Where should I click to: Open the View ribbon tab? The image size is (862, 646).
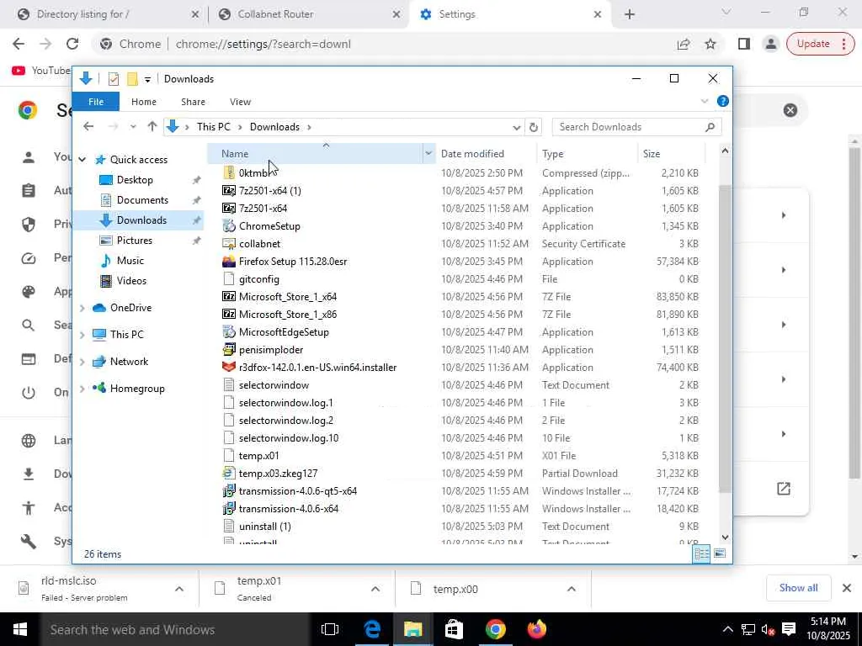pyautogui.click(x=240, y=102)
